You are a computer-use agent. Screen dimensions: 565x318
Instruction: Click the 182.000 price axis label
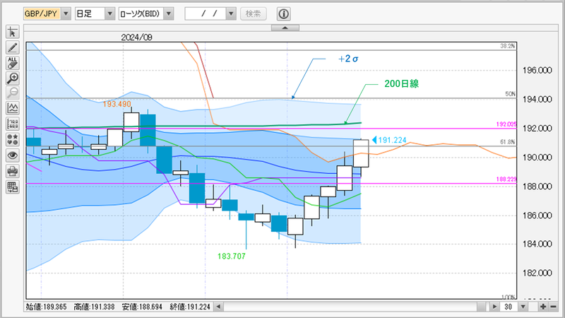[537, 273]
